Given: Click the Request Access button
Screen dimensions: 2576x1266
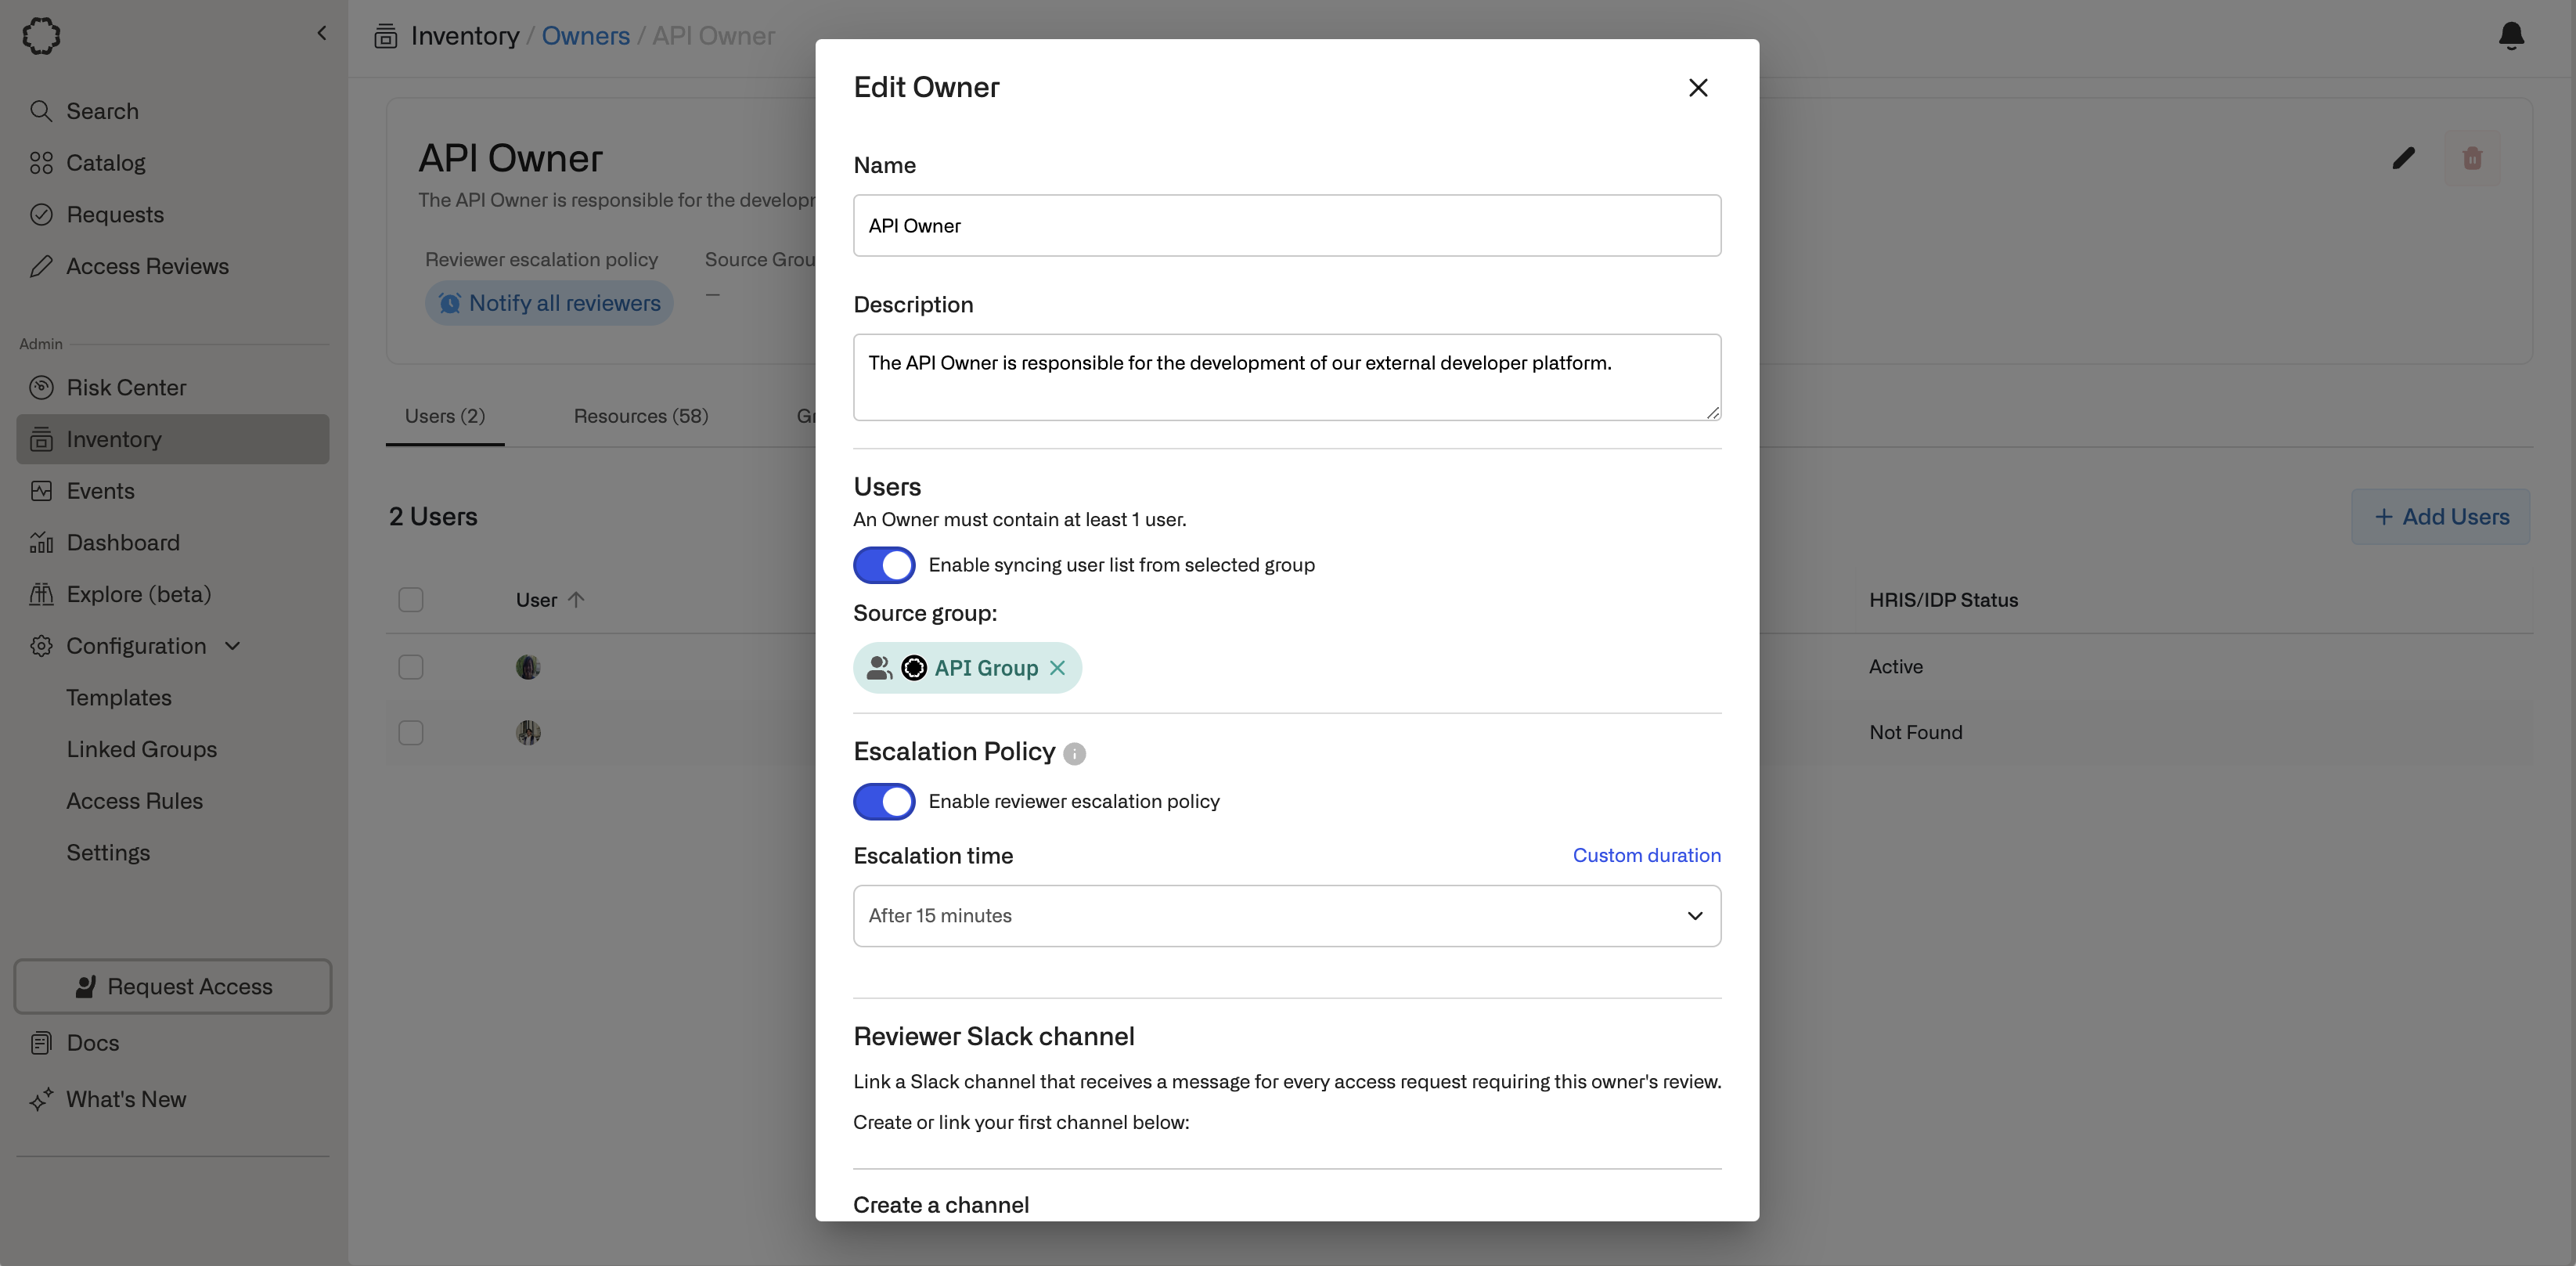Looking at the screenshot, I should [x=173, y=986].
